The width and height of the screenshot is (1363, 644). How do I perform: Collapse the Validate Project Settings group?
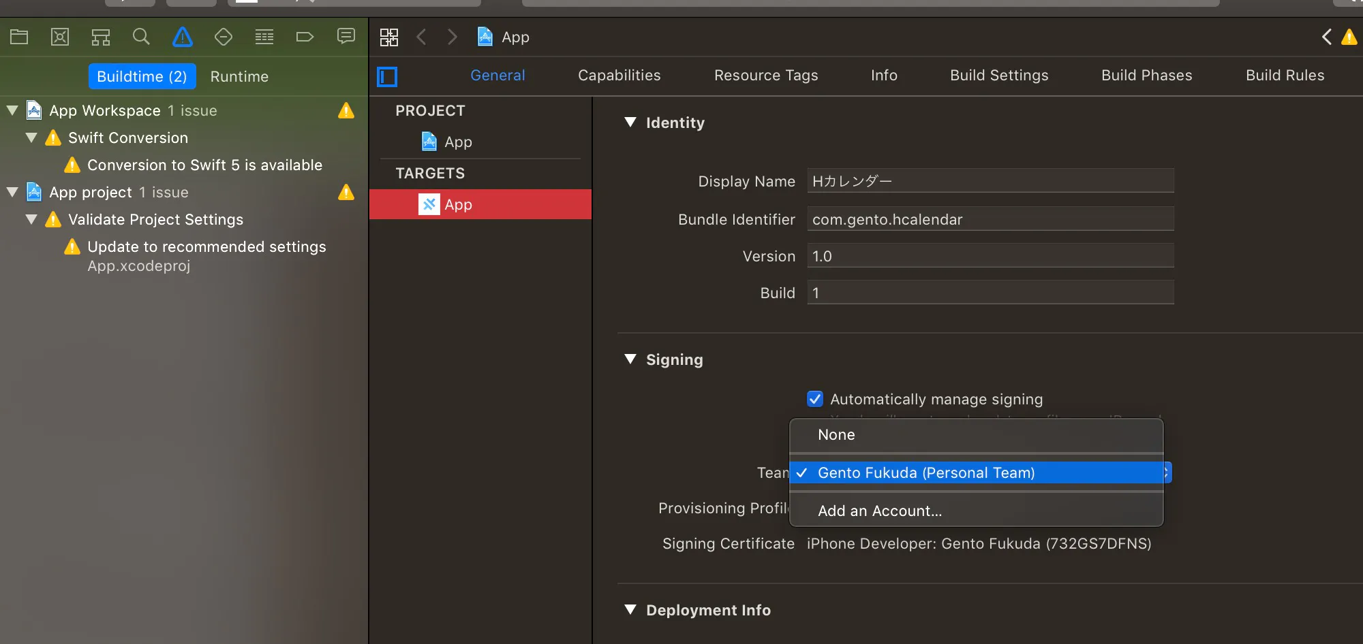[31, 219]
